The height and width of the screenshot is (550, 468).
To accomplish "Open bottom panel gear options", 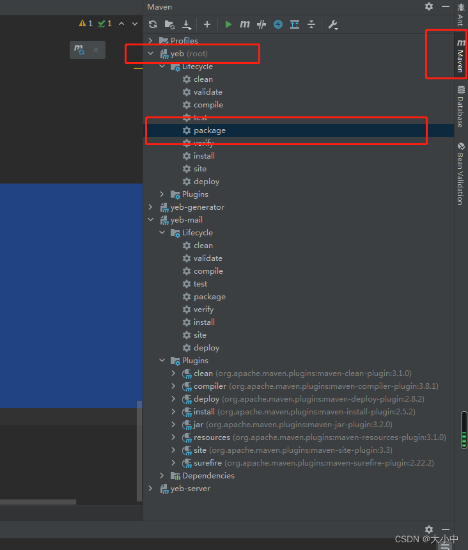I will coord(429,529).
